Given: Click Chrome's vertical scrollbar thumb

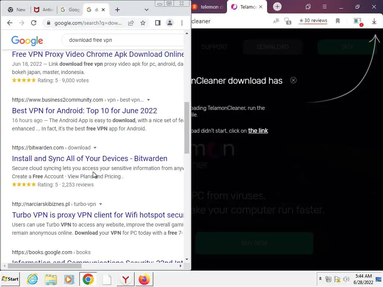Looking at the screenshot, I should point(187,128).
